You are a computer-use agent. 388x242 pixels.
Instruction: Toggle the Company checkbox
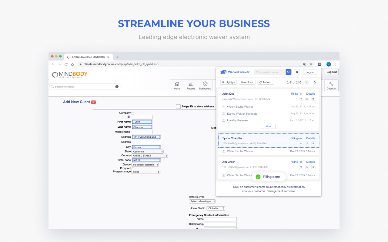coord(132,113)
